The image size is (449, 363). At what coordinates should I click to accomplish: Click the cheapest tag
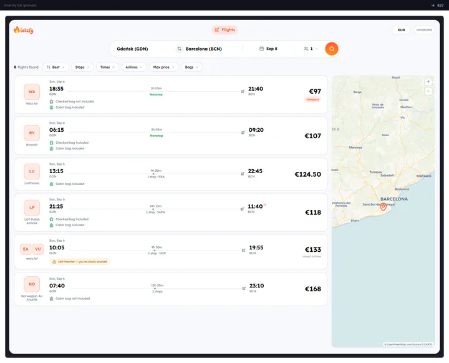(312, 99)
